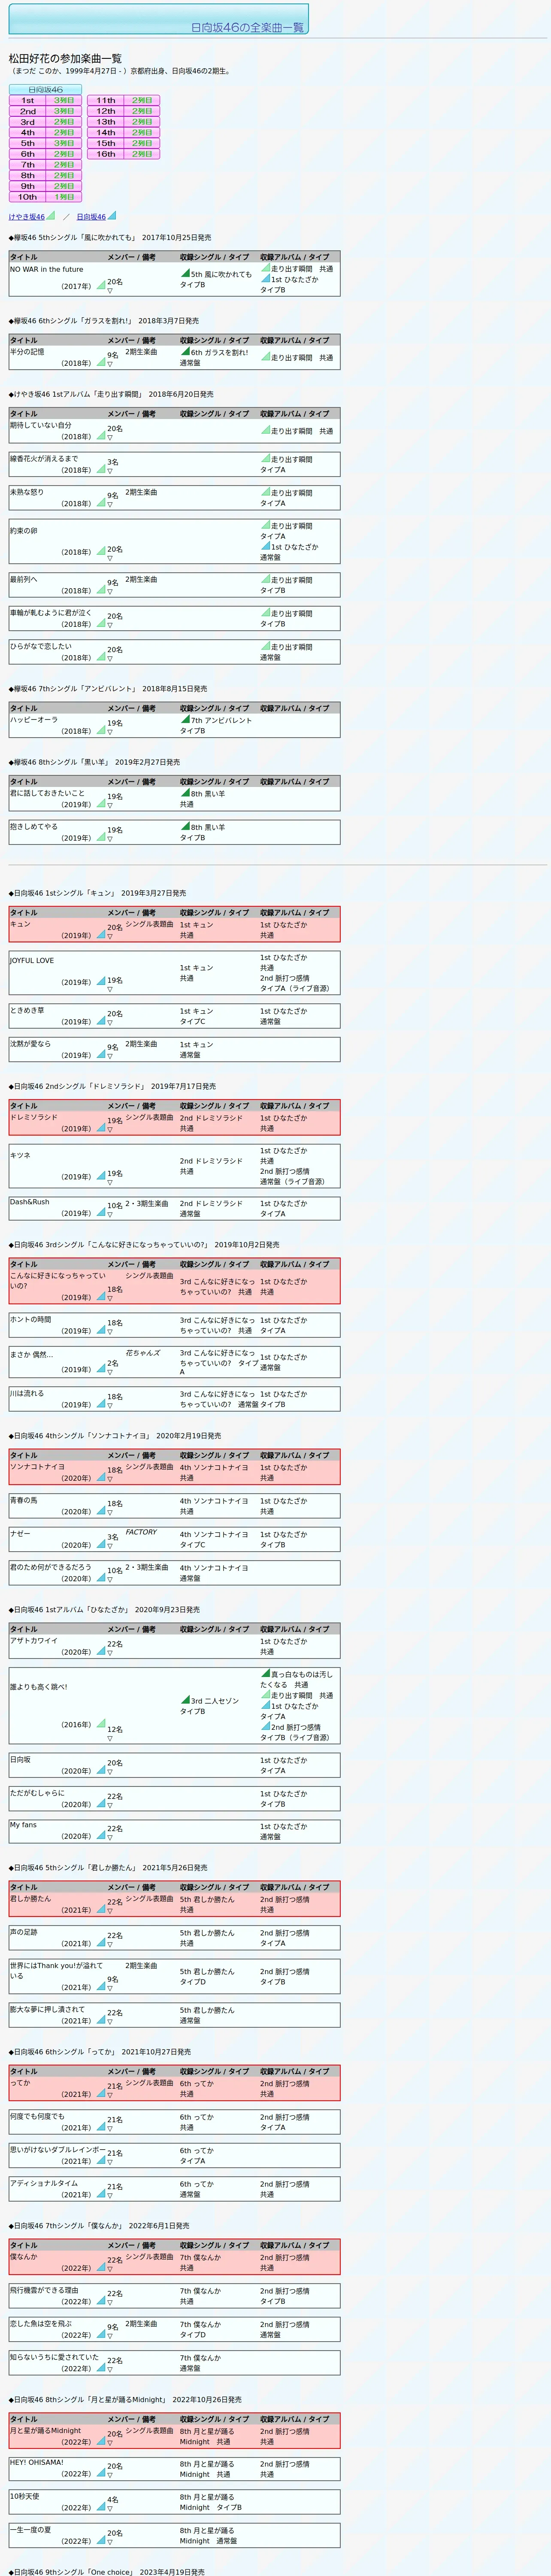Select the 11th cell in the grid
Image resolution: width=551 pixels, height=2576 pixels.
pyautogui.click(x=106, y=100)
